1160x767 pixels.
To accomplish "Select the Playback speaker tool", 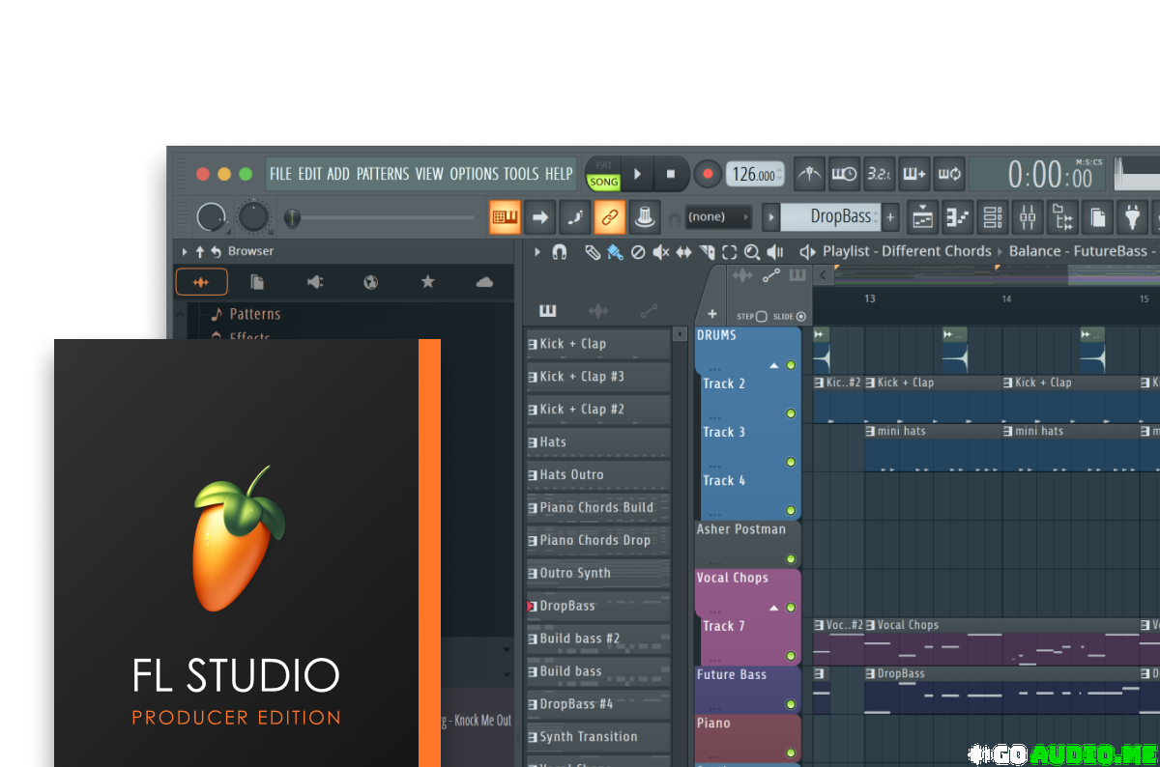I will click(x=775, y=252).
